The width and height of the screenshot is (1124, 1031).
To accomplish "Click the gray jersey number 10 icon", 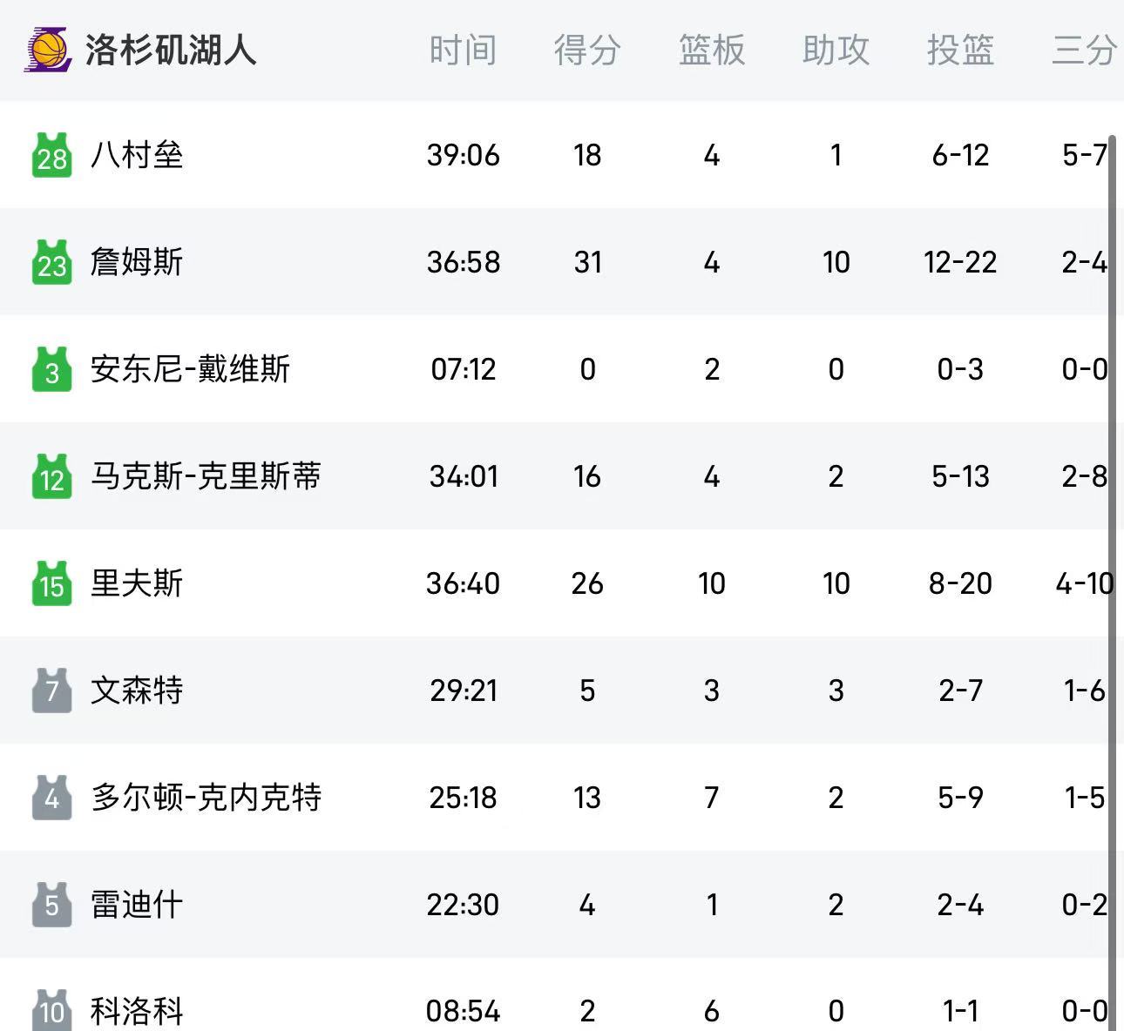I will 51,1010.
